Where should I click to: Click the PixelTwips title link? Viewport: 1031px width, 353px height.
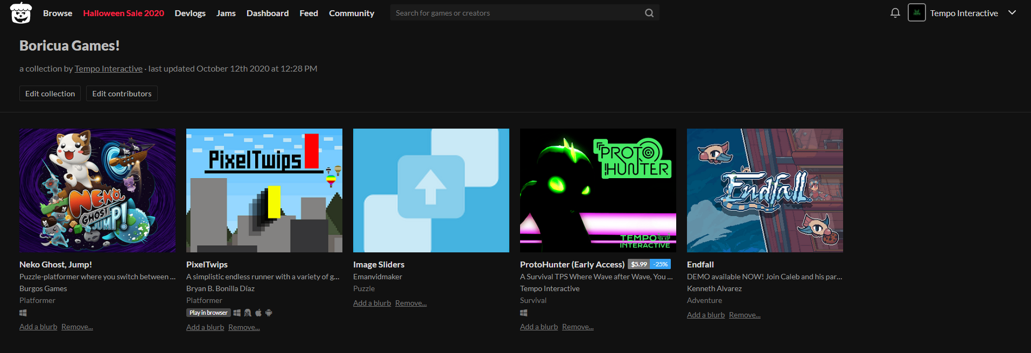point(207,265)
